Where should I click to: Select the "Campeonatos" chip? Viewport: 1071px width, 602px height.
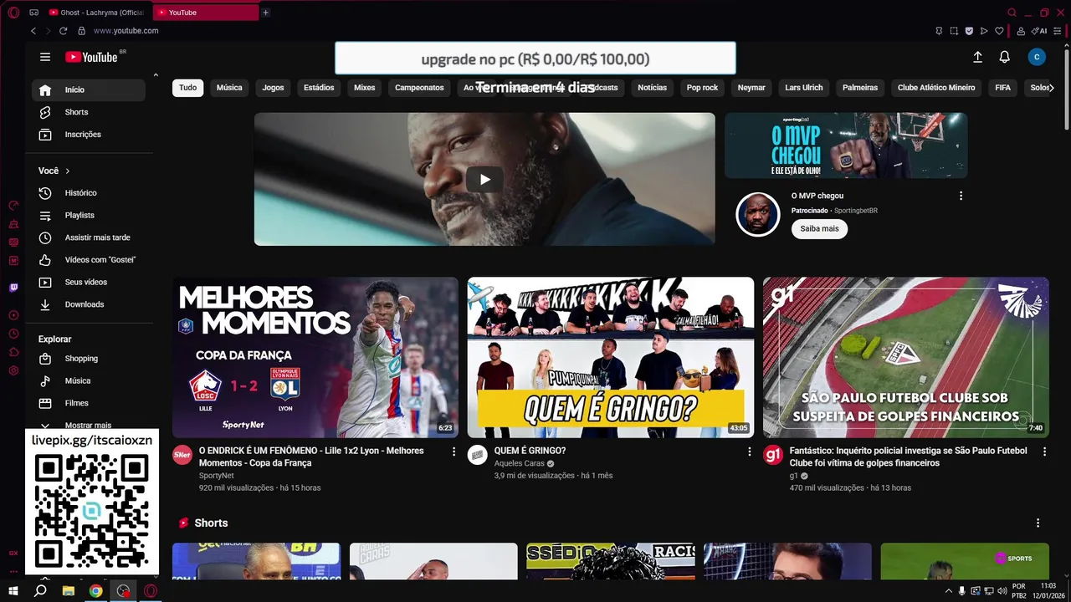[x=419, y=88]
